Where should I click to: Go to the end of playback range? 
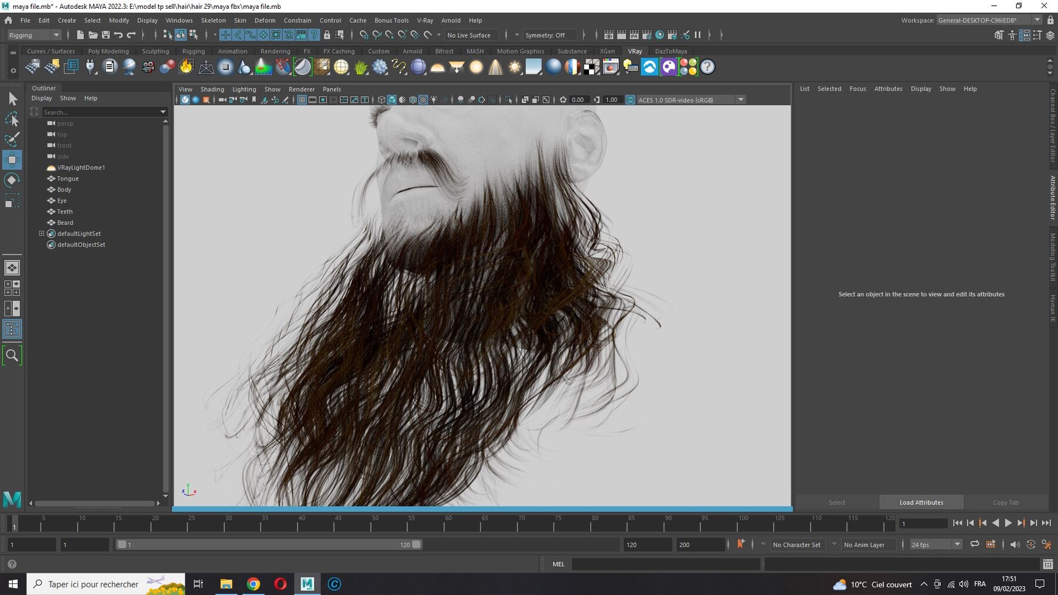pos(1046,523)
